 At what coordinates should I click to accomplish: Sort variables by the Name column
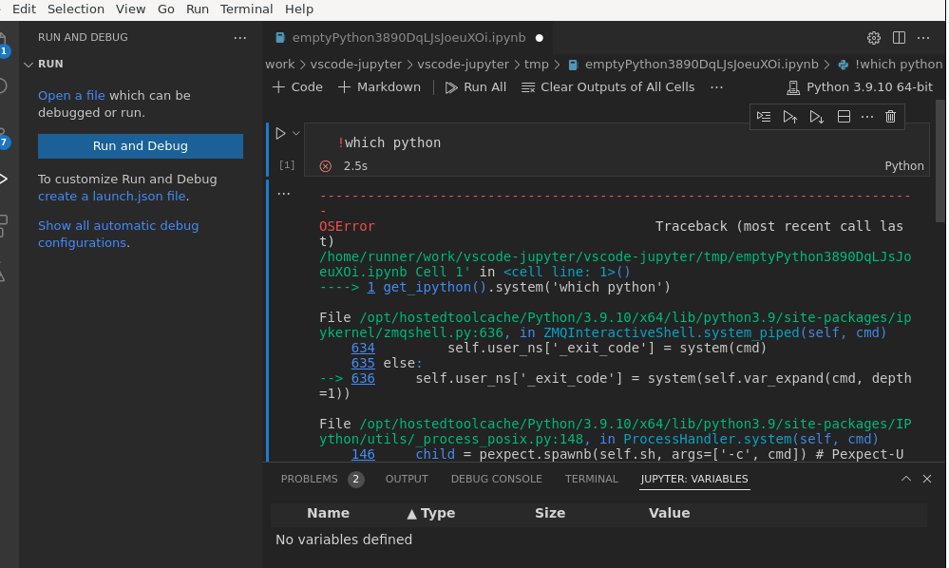(x=329, y=513)
